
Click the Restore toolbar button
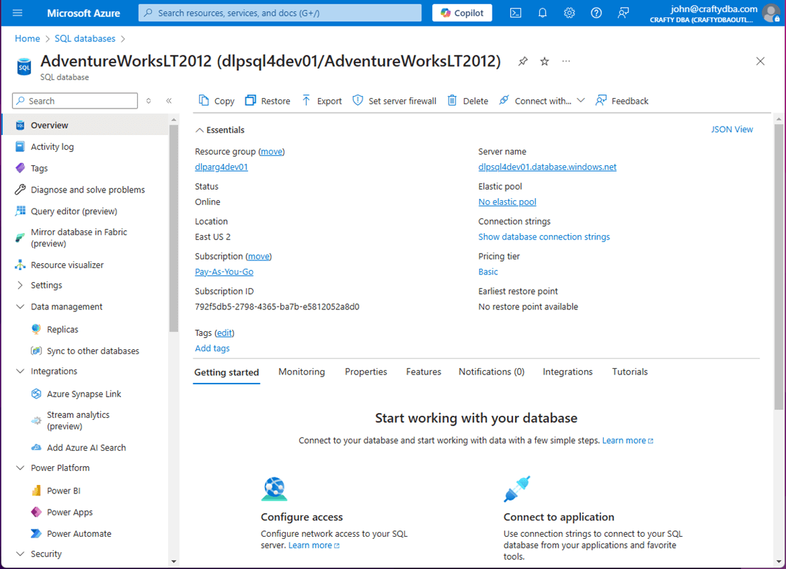click(268, 101)
